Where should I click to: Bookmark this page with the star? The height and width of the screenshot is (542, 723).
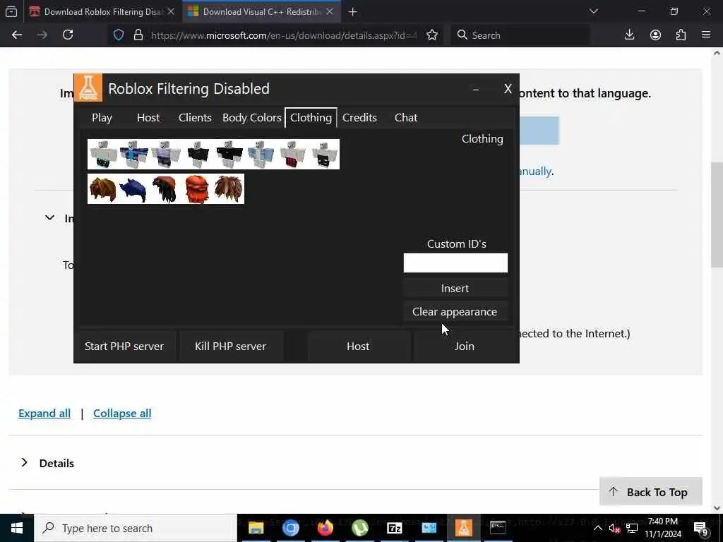(x=432, y=35)
